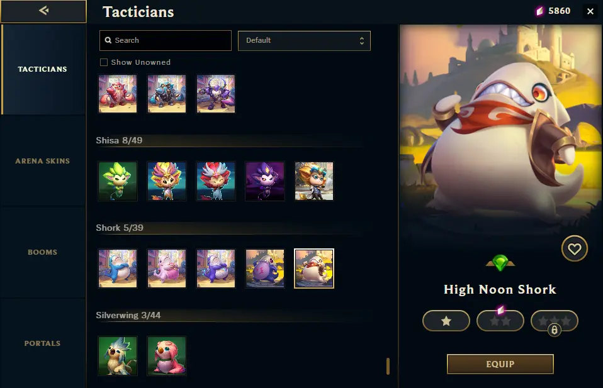Enable the Show Unowned checkbox

pos(103,62)
